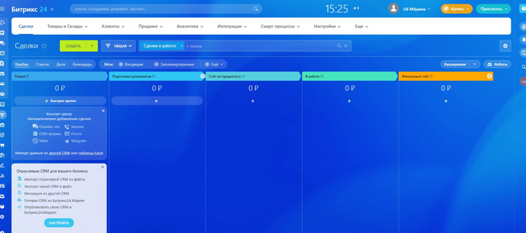This screenshot has height=233, width=526.
Task: Click the Быстрая сделка button
Action: pos(60,101)
